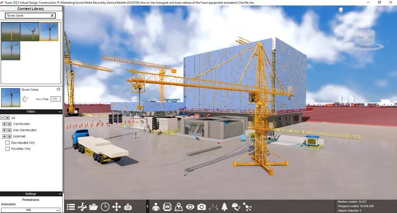Click the Pedestrians settings heading
The width and height of the screenshot is (397, 213).
tap(31, 200)
